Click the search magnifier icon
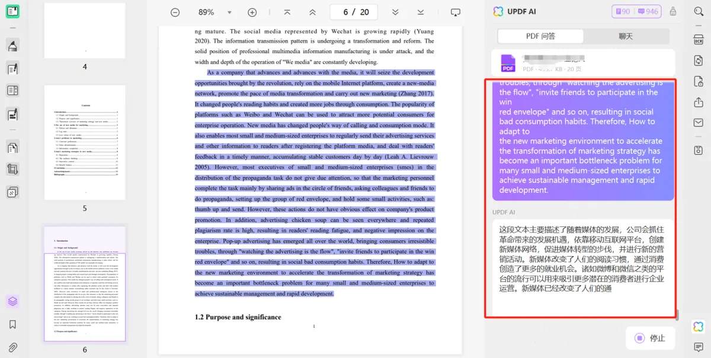This screenshot has width=711, height=358. point(698,12)
